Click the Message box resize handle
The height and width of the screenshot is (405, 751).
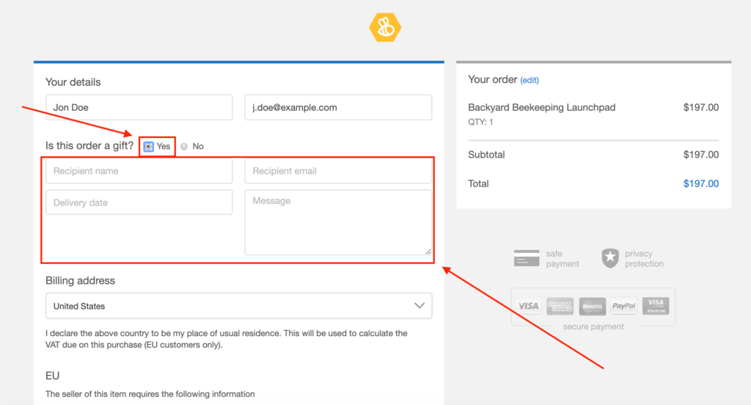click(x=428, y=251)
